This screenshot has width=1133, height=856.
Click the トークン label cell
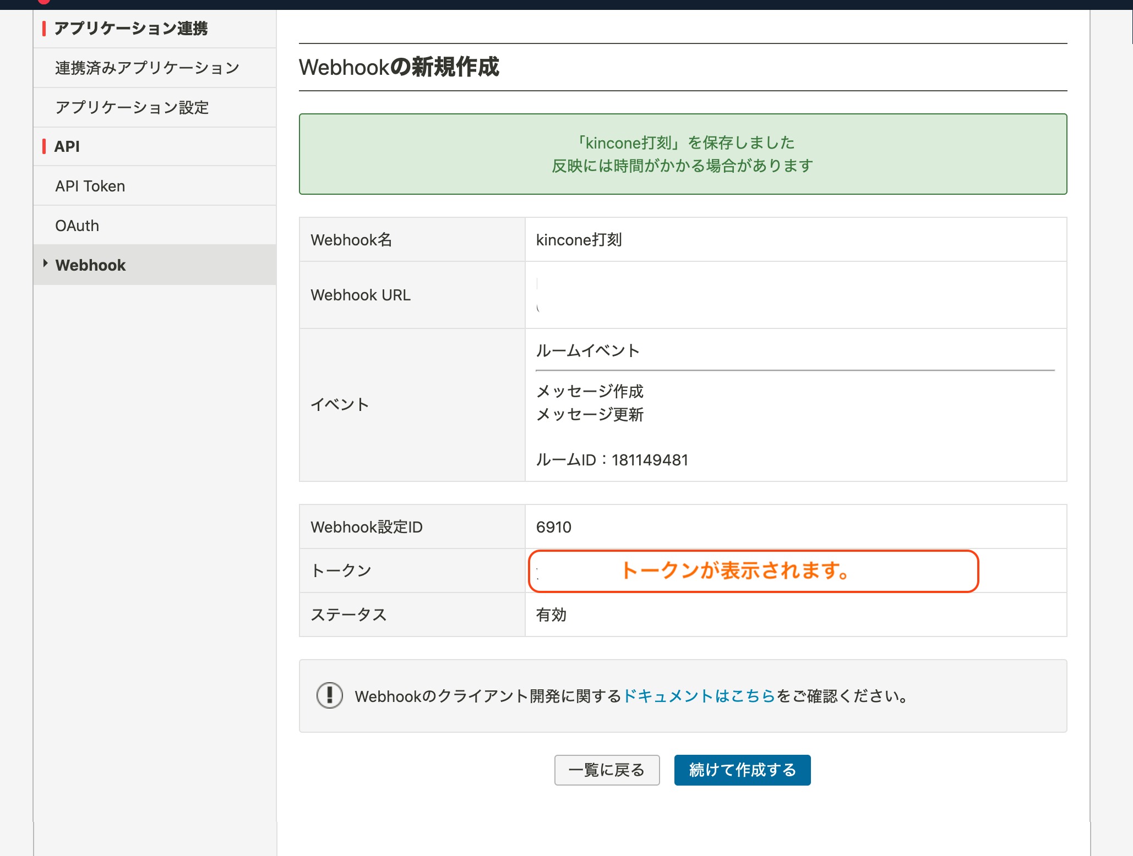click(412, 570)
